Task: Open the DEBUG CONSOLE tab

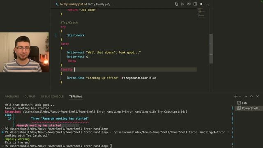Action: 52,97
